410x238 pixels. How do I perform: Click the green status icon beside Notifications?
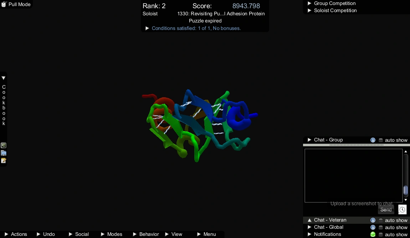373,234
